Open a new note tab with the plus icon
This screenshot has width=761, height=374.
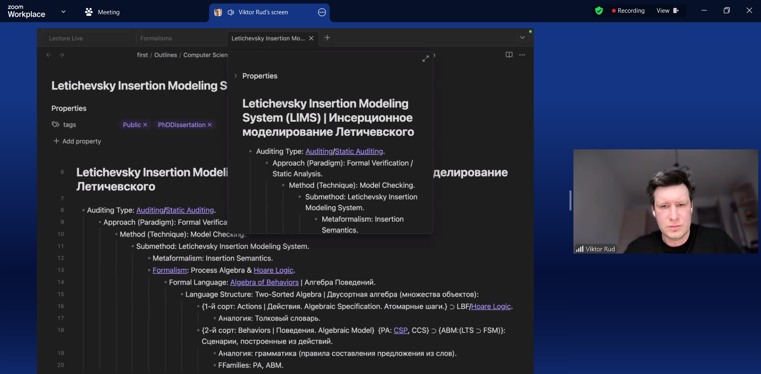point(327,38)
